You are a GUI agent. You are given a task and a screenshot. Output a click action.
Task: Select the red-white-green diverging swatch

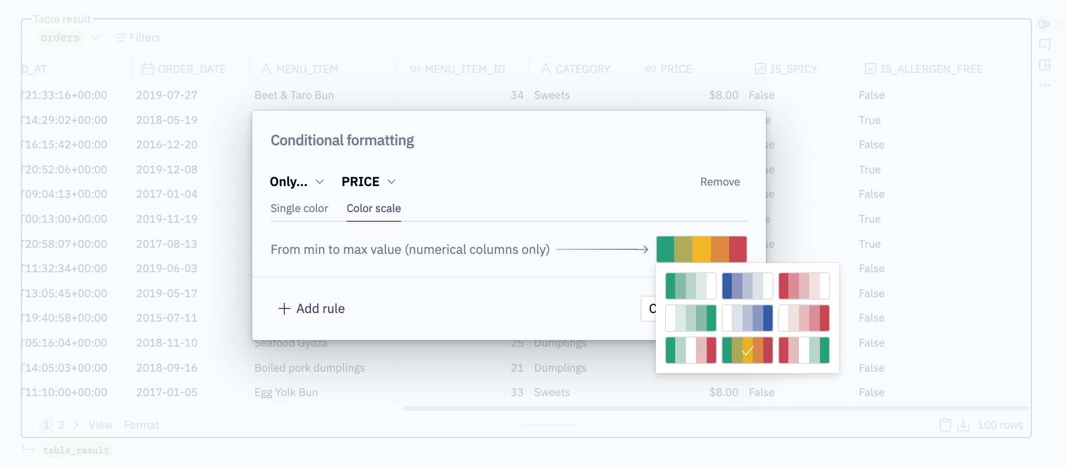click(804, 350)
